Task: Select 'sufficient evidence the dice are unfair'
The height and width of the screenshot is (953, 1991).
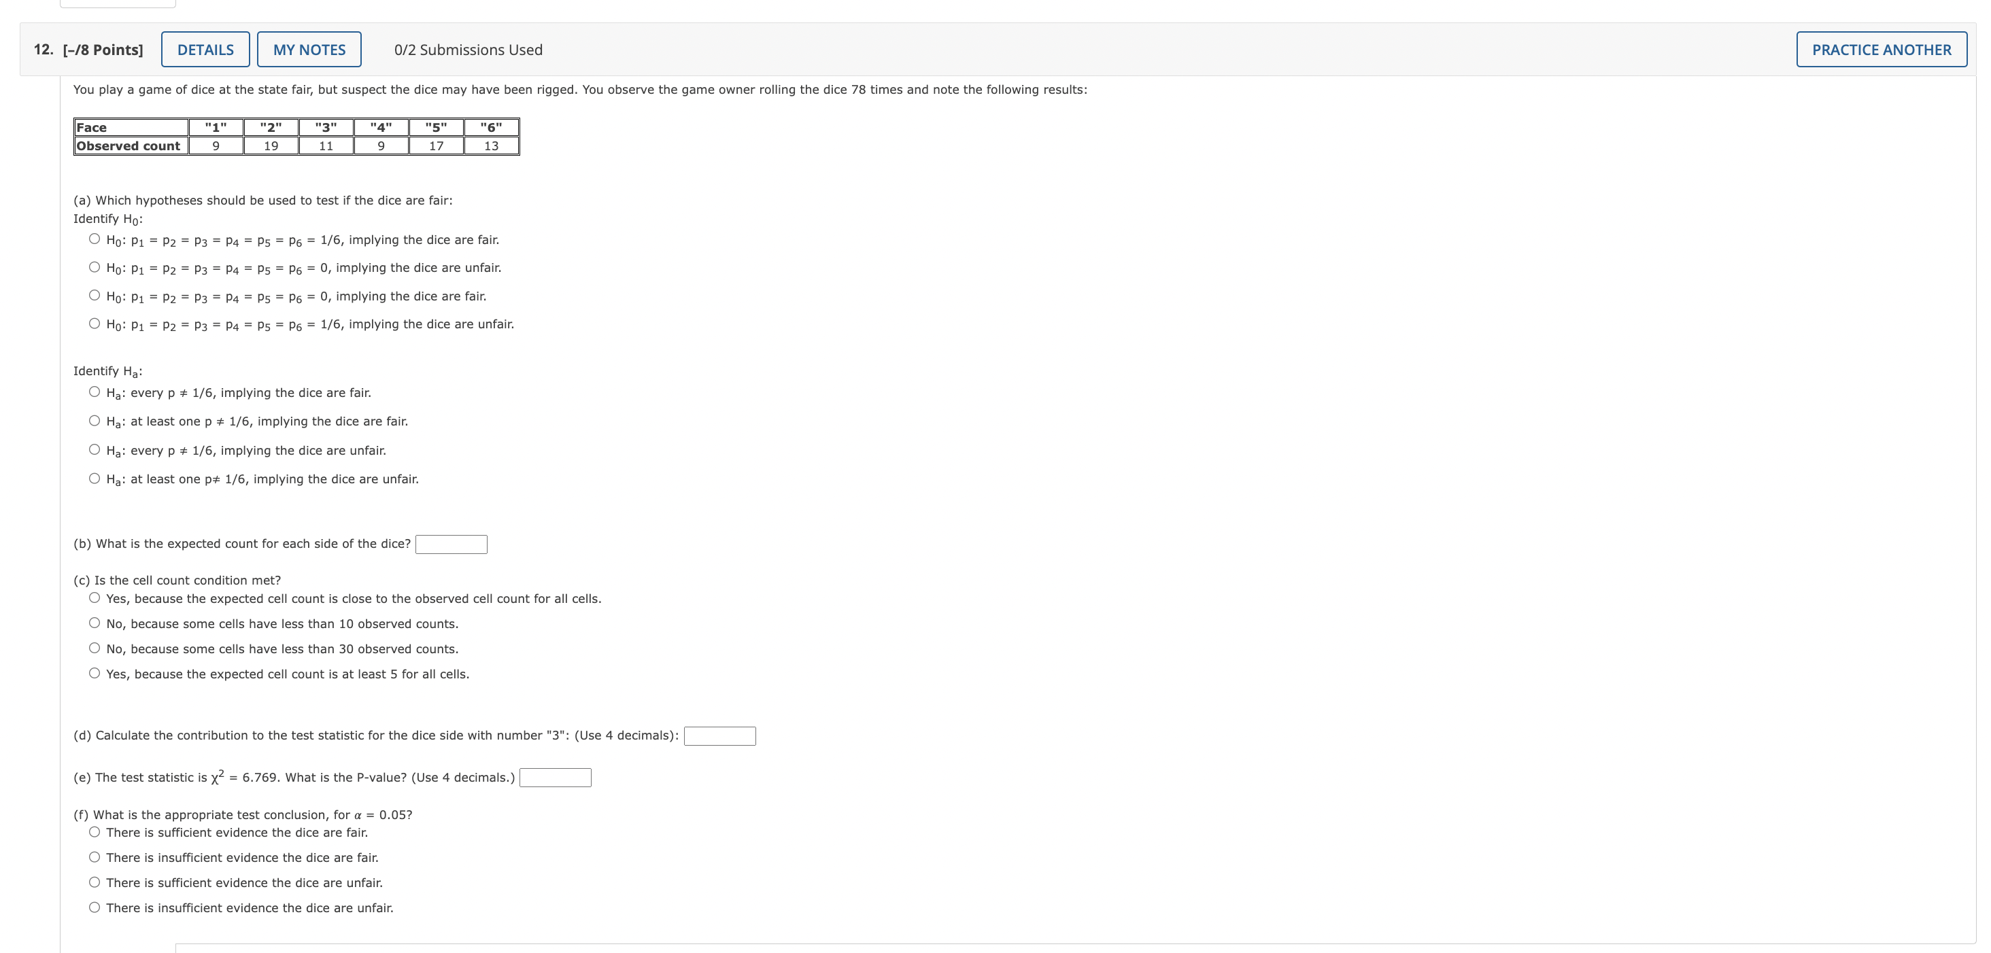Action: tap(95, 883)
